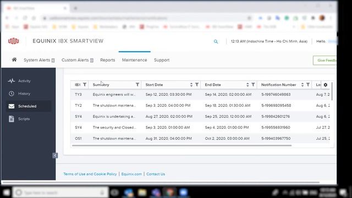Click notification number 5-199698095458
This screenshot has width=352, height=198.
click(276, 105)
